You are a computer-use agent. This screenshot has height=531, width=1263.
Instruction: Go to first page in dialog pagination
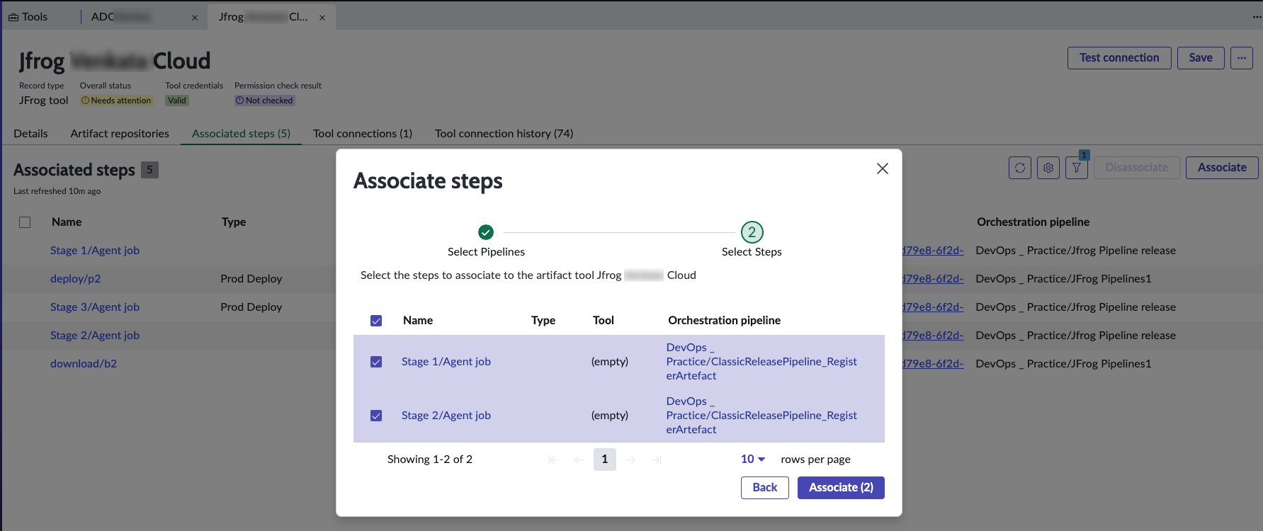(554, 459)
